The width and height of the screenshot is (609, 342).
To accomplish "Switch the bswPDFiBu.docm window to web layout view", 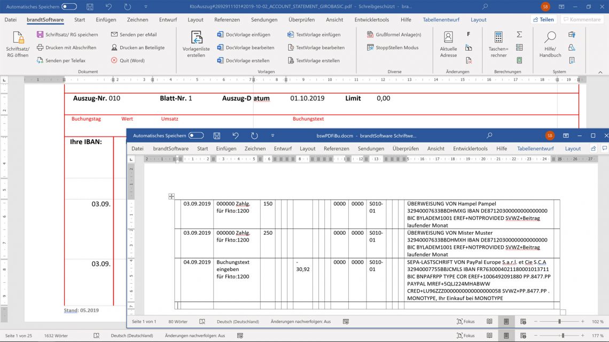I will tap(523, 321).
